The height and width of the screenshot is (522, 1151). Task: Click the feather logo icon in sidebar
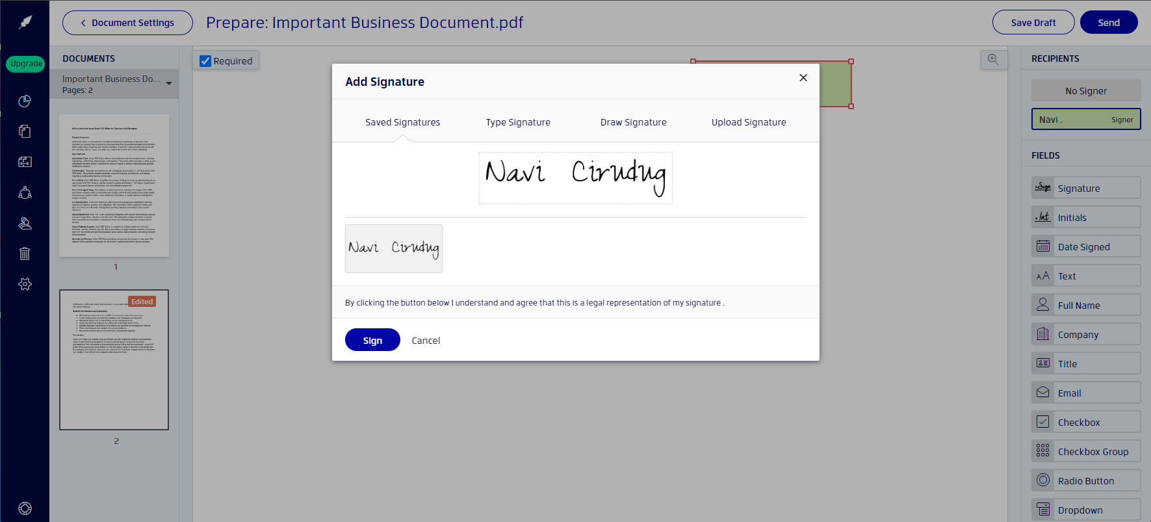pyautogui.click(x=25, y=22)
